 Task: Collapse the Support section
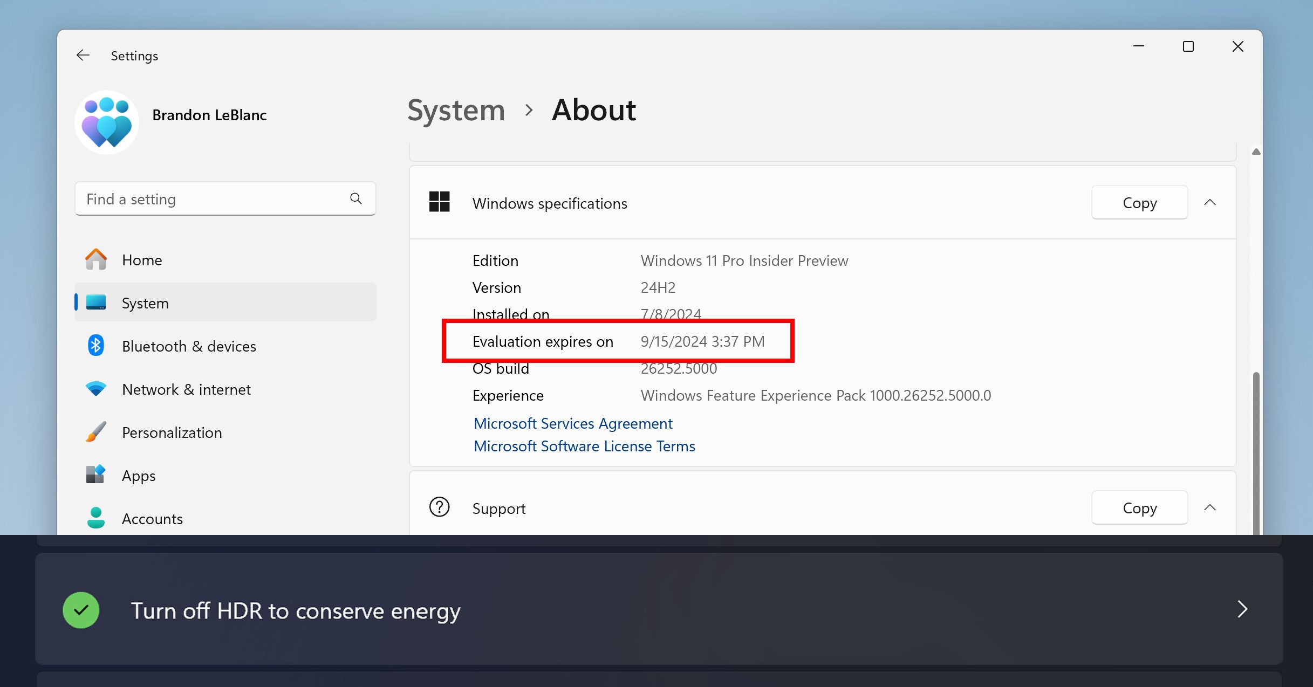click(1210, 507)
